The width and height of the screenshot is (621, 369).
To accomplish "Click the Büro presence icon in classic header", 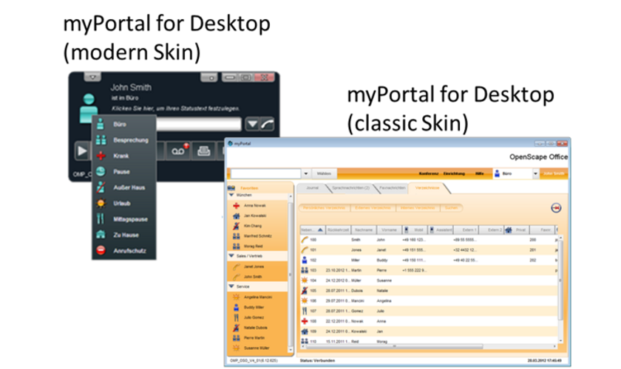I will (497, 173).
